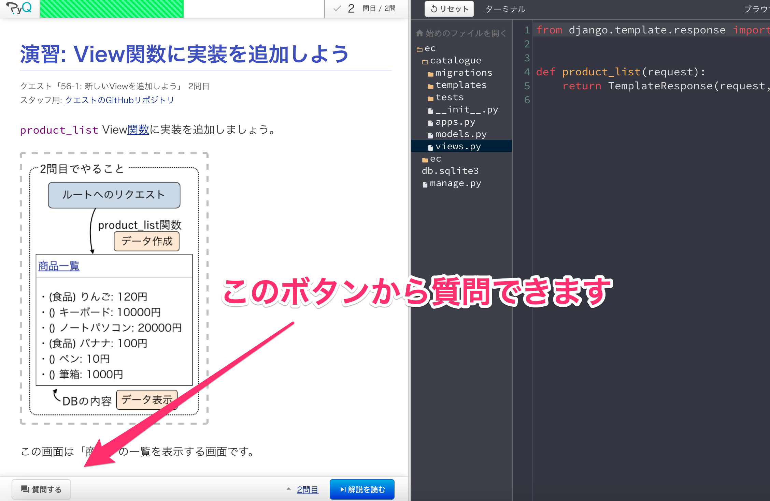
Task: Click the checkmark beside the problem counter
Action: 337,8
